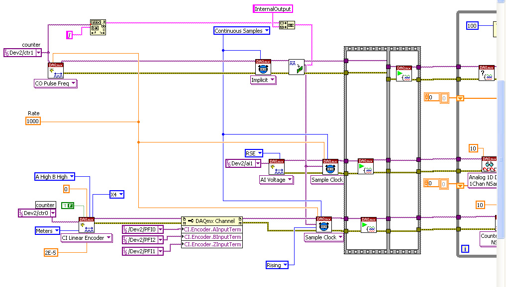
Task: Open the Meters units dropdown
Action: 57,230
